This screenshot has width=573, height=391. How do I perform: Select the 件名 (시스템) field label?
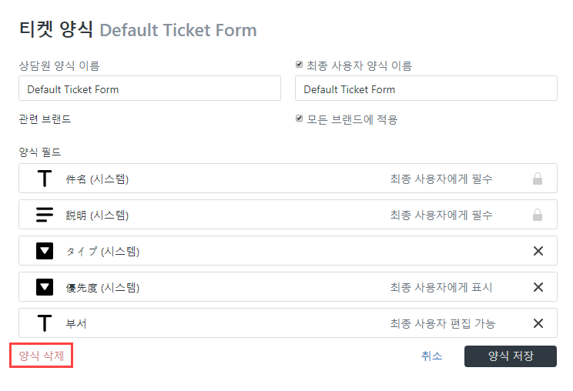pos(97,179)
